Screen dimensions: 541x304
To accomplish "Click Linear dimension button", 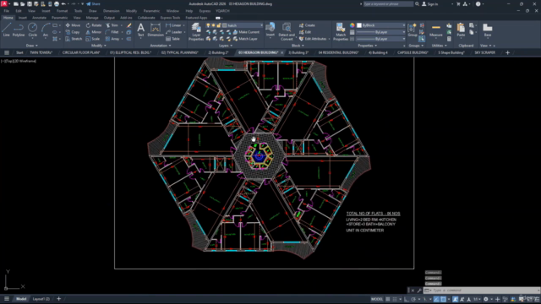I will 173,25.
